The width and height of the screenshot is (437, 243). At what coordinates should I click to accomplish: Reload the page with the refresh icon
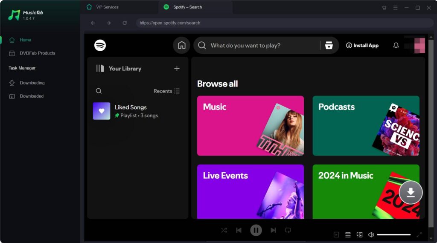point(125,23)
